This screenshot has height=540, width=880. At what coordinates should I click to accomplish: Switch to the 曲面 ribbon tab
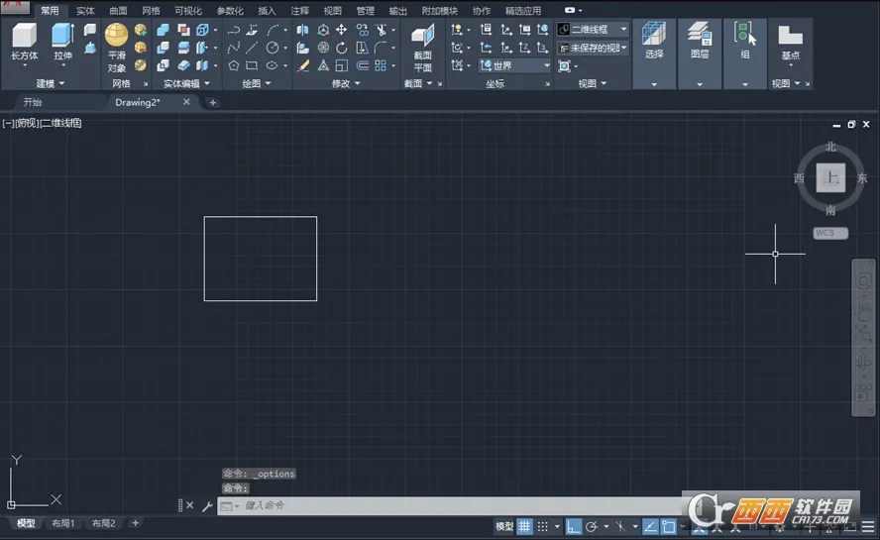(x=118, y=11)
